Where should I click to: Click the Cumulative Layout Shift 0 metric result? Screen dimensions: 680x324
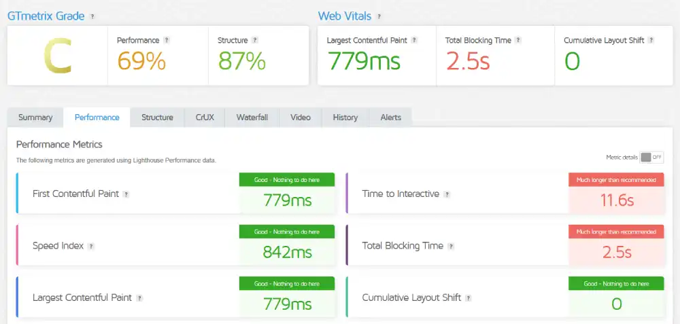pos(617,304)
